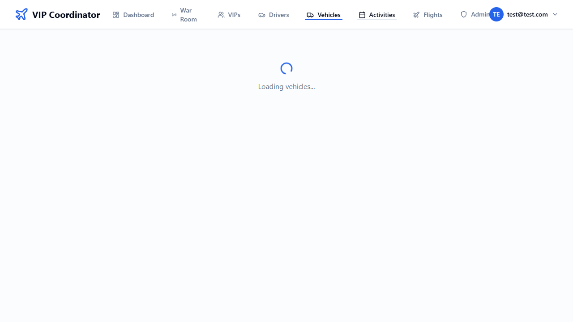573x322 pixels.
Task: Click the Flights plane icon
Action: (416, 15)
